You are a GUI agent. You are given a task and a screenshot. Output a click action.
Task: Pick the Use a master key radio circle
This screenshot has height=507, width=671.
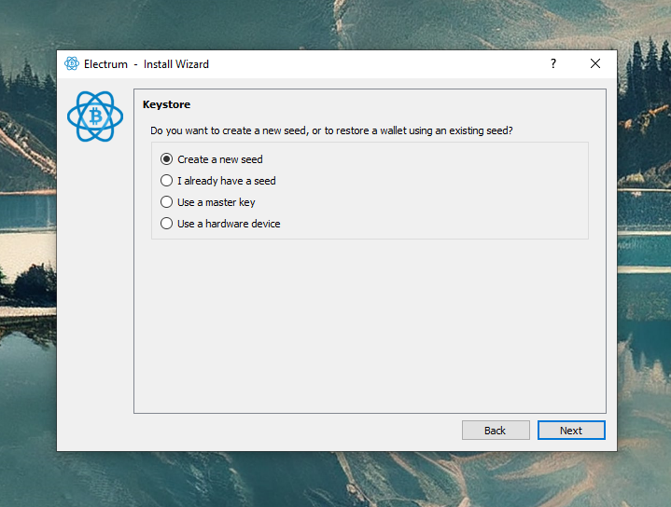coord(167,202)
